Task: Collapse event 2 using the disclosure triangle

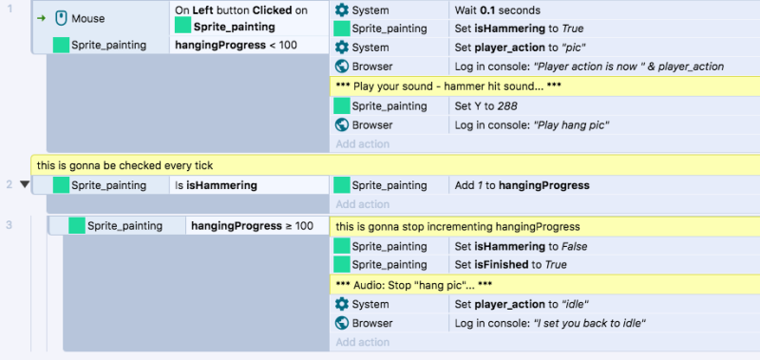Action: coord(25,184)
